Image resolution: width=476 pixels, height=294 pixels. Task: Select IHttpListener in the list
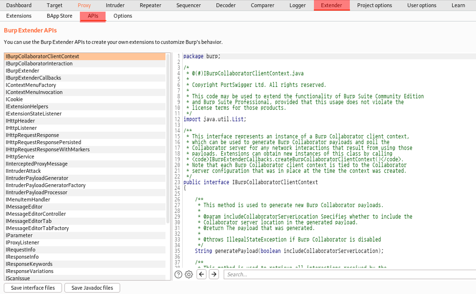(x=85, y=128)
